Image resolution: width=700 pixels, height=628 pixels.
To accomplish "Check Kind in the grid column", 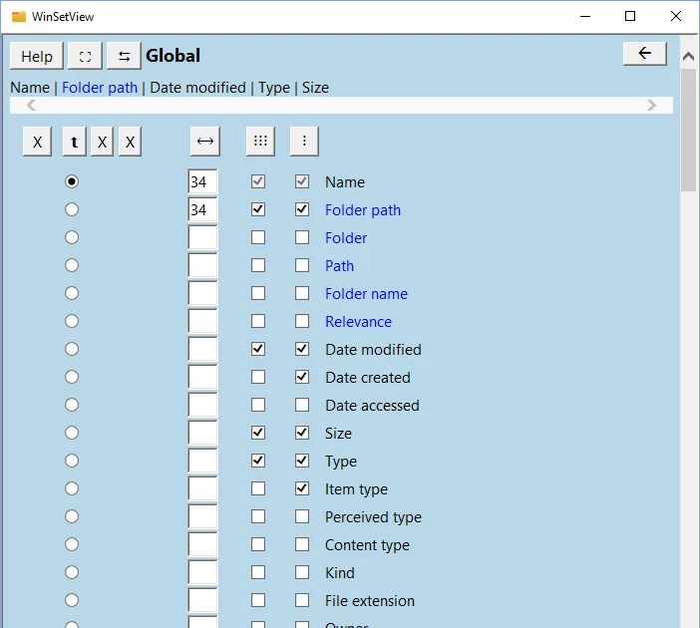I will (x=258, y=572).
